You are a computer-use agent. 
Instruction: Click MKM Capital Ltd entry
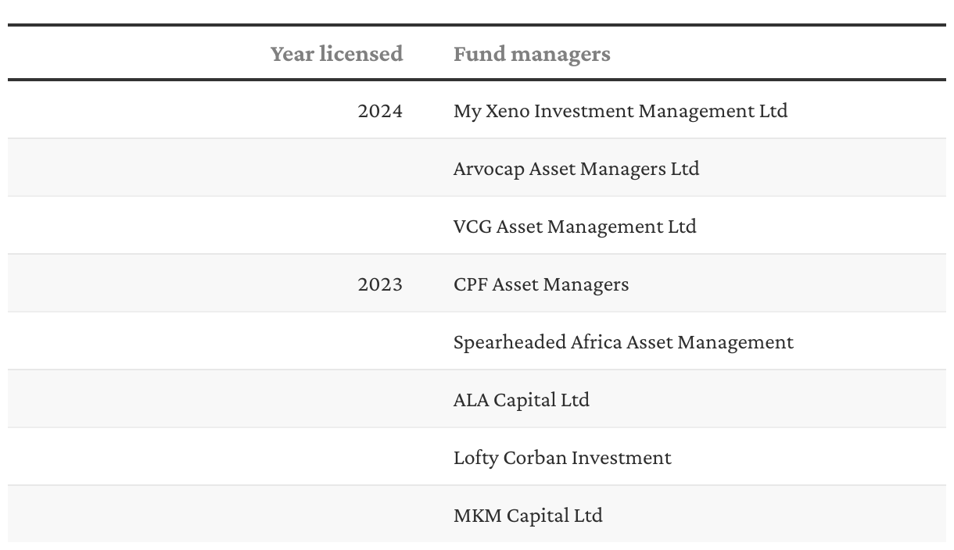point(528,516)
